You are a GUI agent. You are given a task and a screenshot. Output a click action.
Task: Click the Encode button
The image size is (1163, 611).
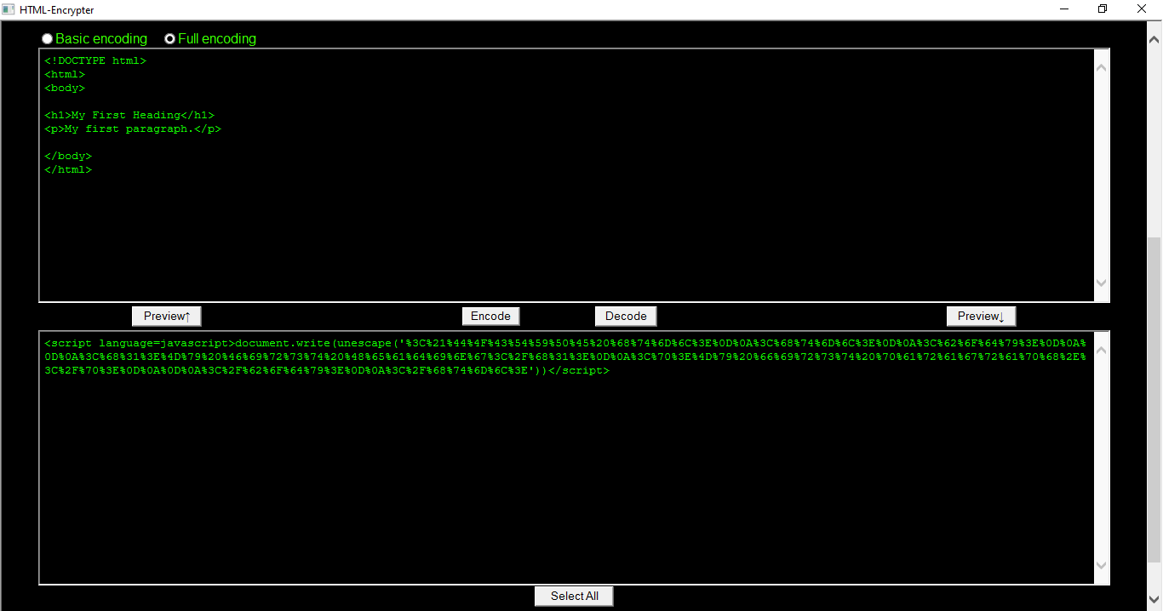click(490, 316)
